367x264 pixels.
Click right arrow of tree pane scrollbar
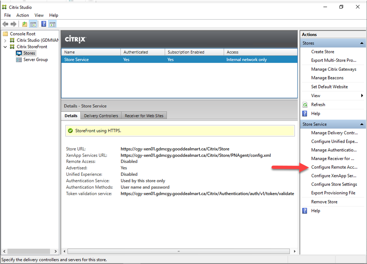[55, 251]
